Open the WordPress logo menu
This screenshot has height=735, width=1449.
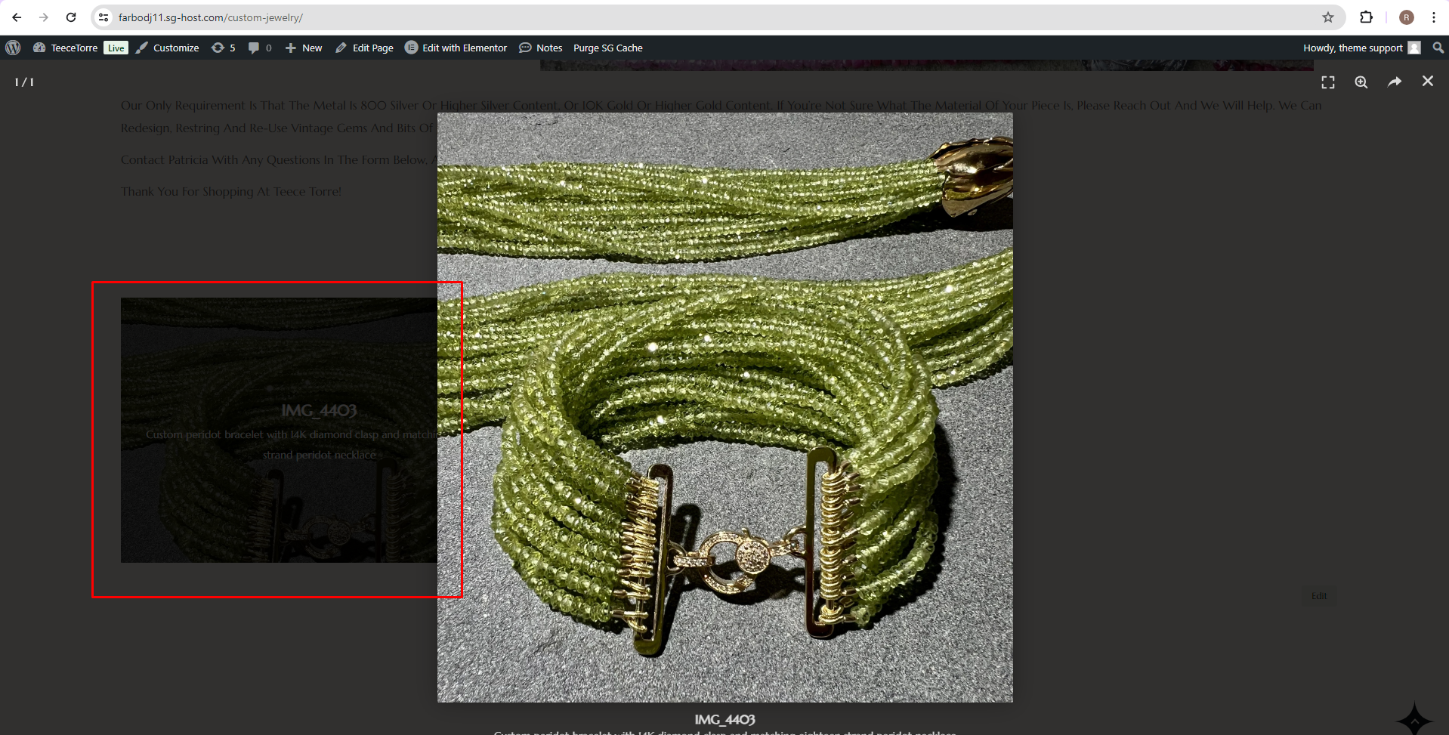pos(13,48)
